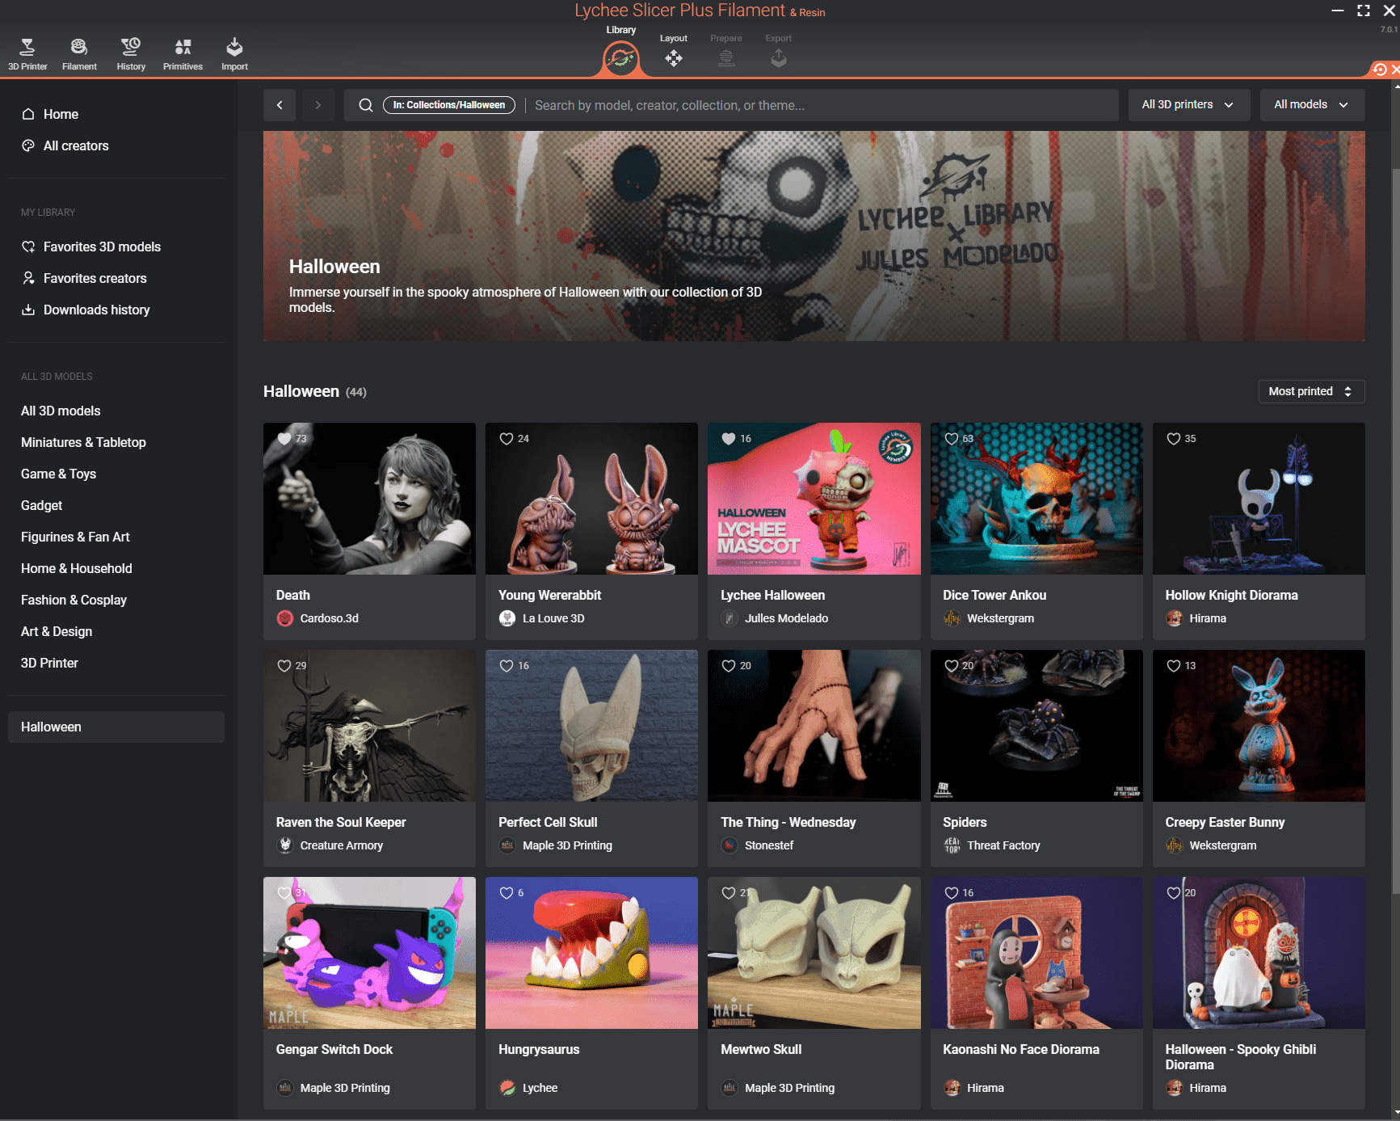Open the Filament settings icon
This screenshot has width=1400, height=1121.
tap(79, 54)
